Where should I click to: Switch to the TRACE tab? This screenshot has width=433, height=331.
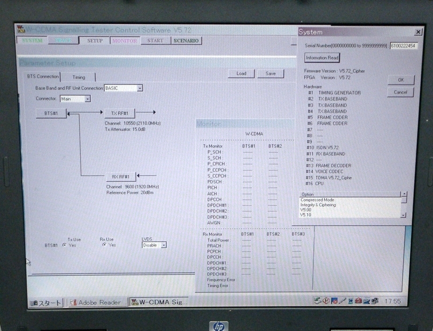[63, 41]
